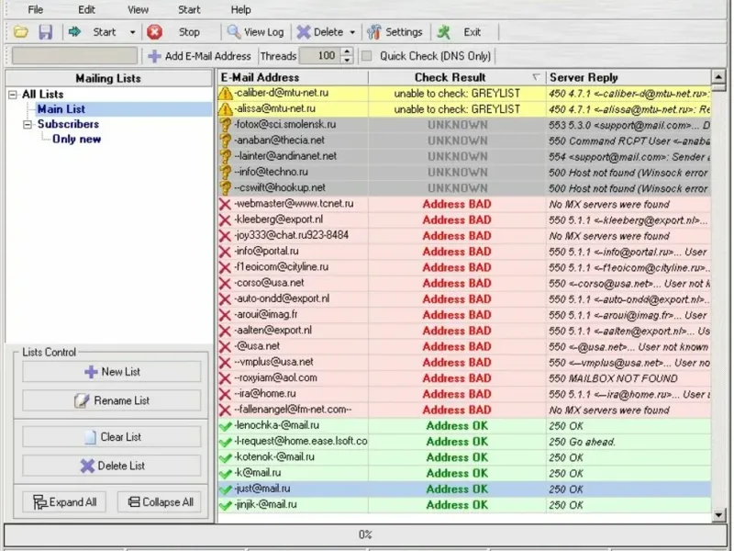The height and width of the screenshot is (551, 734).
Task: Open the Edit menu
Action: coord(86,10)
